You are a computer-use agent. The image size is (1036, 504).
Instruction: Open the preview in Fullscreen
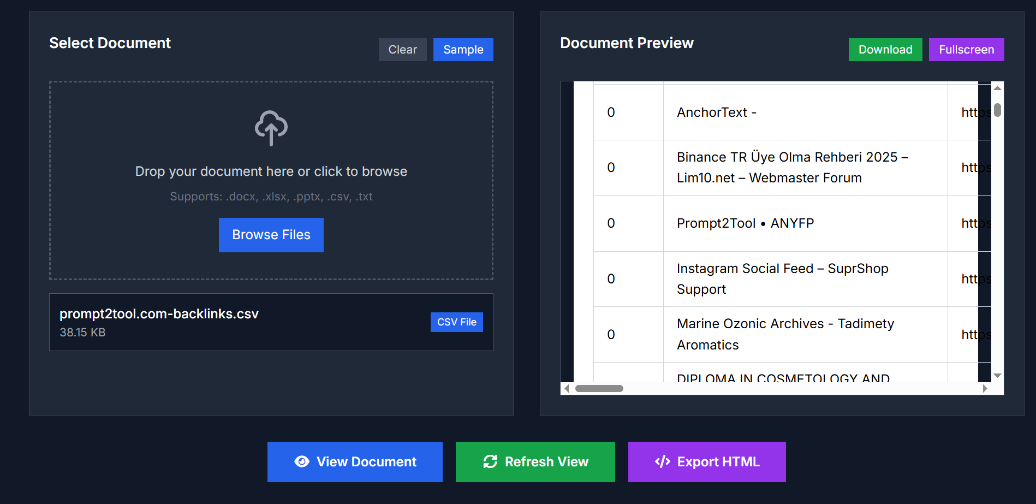tap(966, 50)
